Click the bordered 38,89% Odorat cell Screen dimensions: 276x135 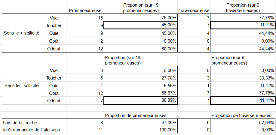coord(141,100)
